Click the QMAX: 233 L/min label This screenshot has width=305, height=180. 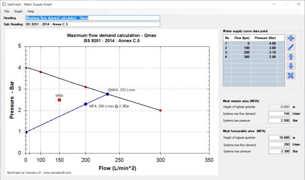click(121, 90)
